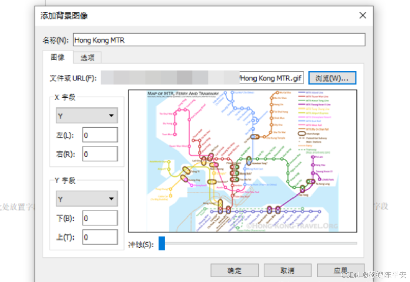Click the 上(T) value input field
Image resolution: width=410 pixels, height=282 pixels.
[x=100, y=237]
